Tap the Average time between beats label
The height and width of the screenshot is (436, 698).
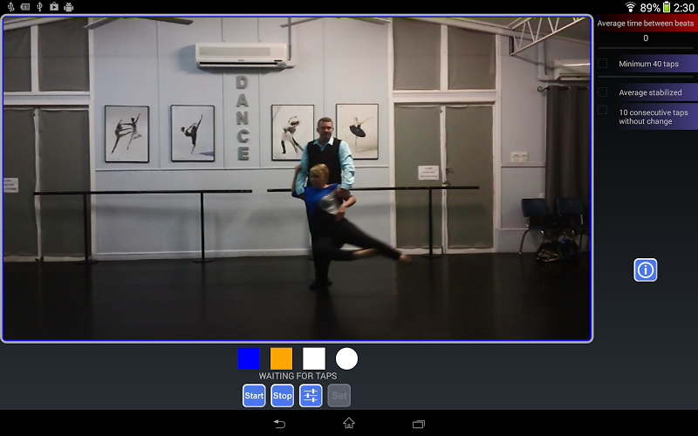[x=645, y=24]
